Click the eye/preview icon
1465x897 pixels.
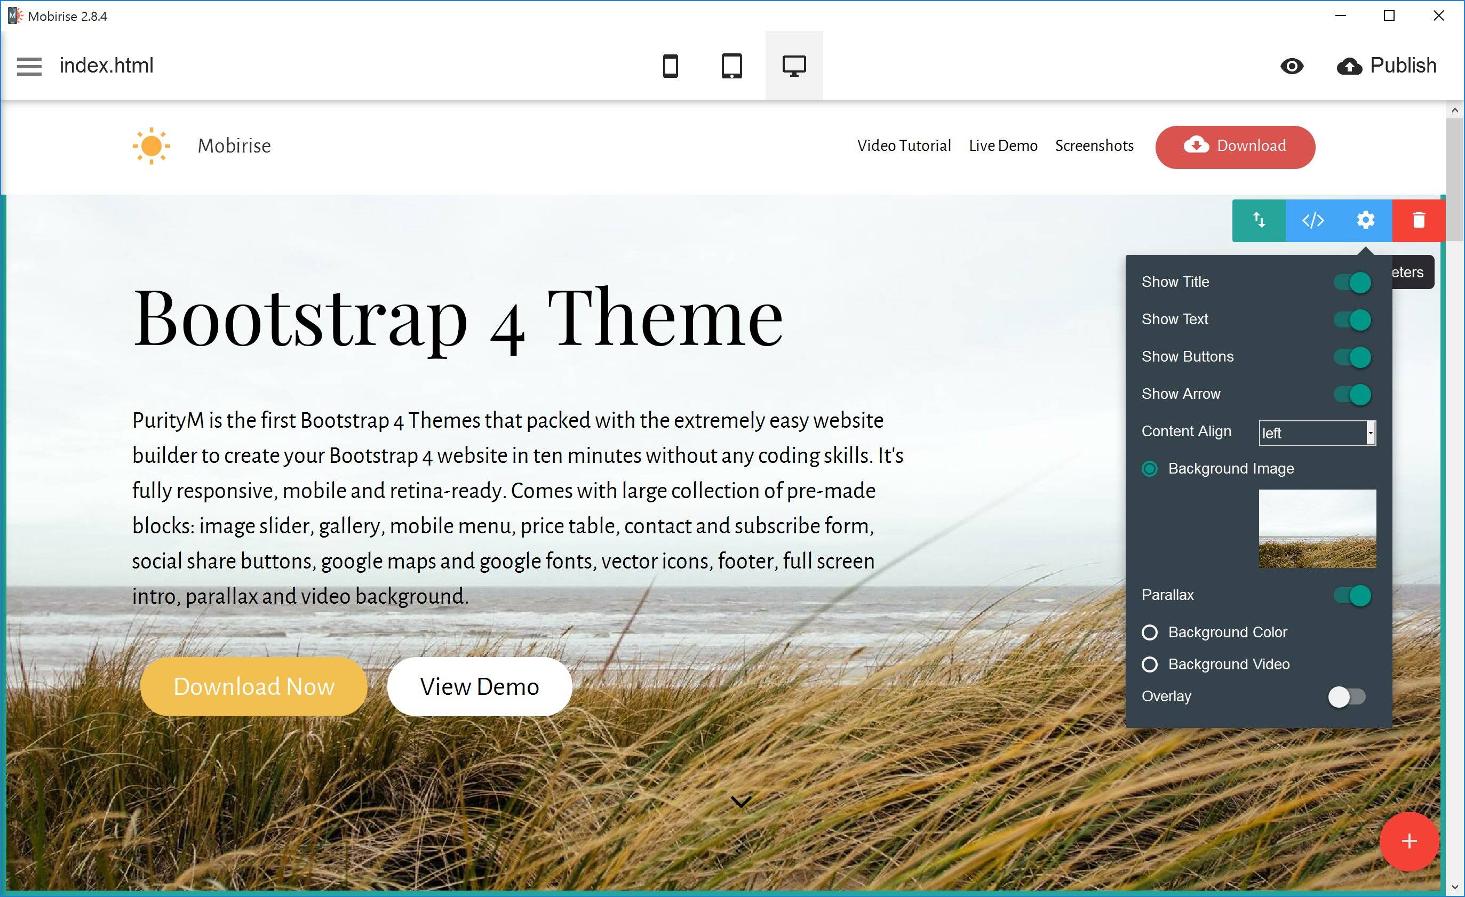click(1292, 66)
